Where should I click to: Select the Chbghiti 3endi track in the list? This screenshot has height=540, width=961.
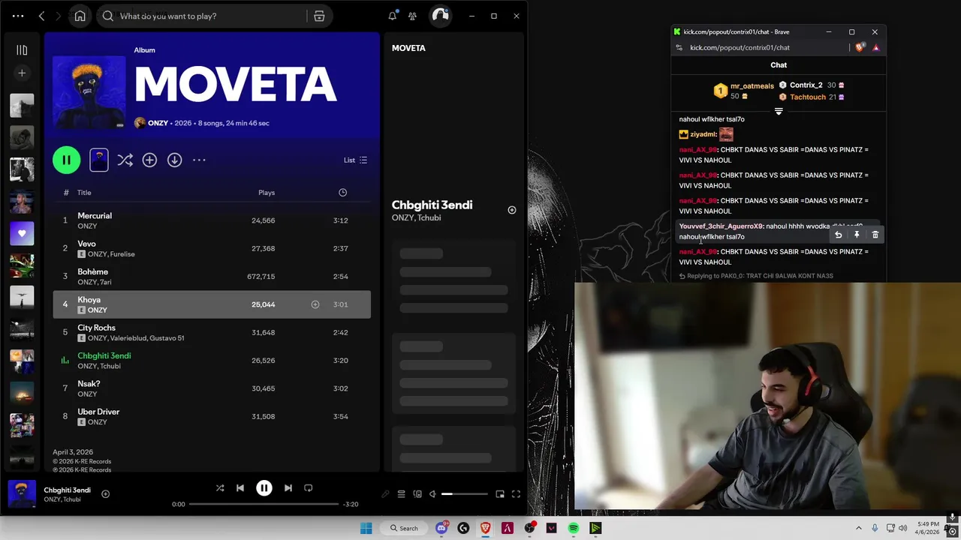pyautogui.click(x=212, y=360)
